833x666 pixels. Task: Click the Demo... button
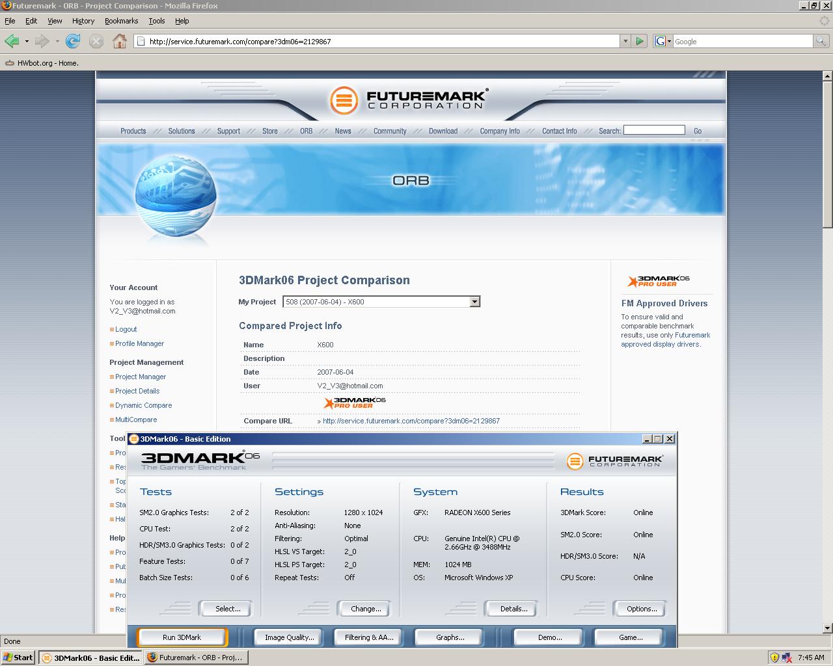point(550,637)
